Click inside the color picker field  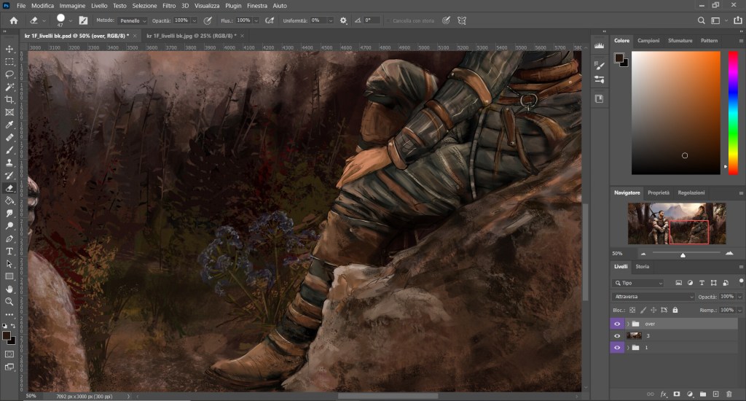[x=675, y=113]
